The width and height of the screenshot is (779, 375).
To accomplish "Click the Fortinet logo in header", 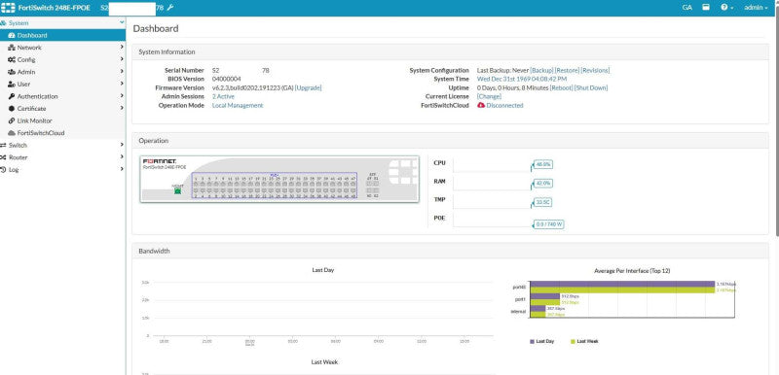I will tap(8, 8).
